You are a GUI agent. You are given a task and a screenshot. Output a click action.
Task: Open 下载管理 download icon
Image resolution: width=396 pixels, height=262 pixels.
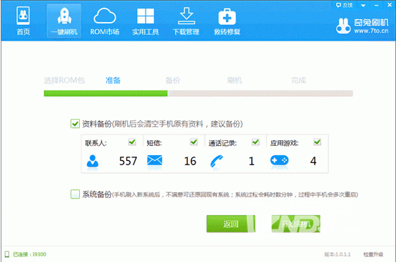coord(186,16)
